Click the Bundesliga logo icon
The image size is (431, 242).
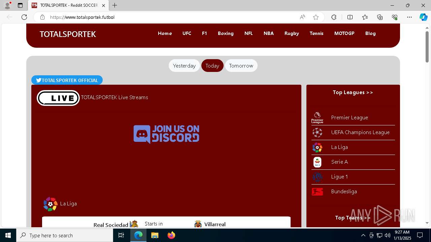click(x=317, y=192)
